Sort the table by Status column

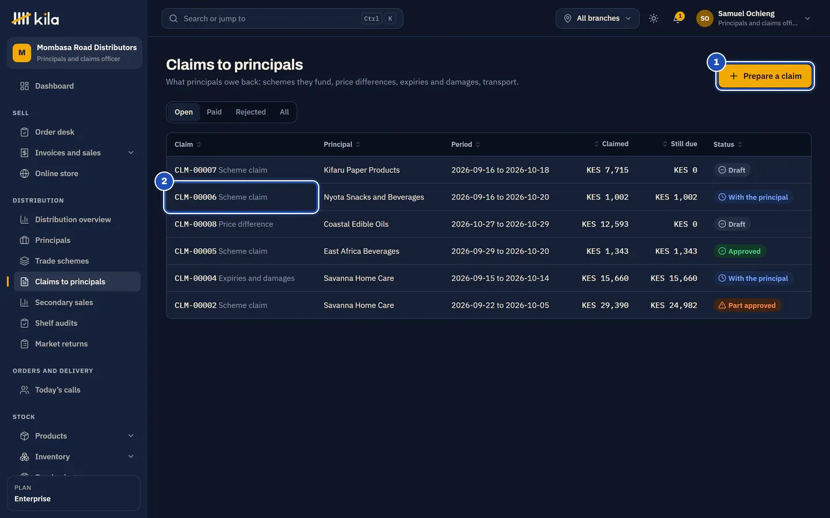point(728,144)
